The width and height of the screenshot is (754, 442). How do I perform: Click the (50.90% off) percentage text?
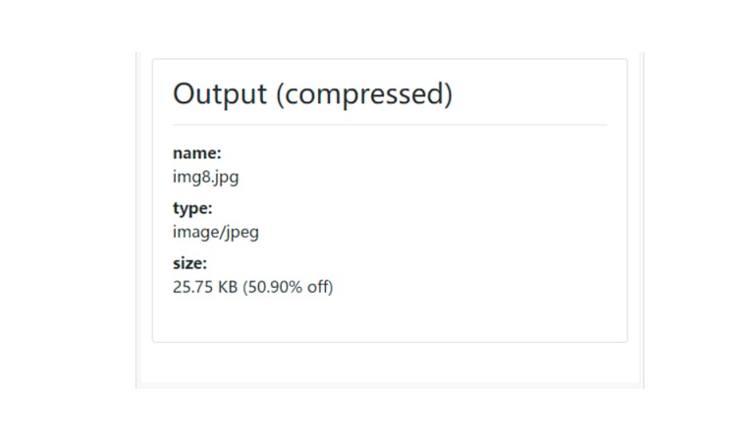coord(288,287)
